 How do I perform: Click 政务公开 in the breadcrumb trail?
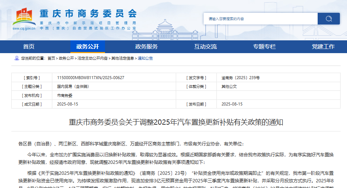click(66, 58)
